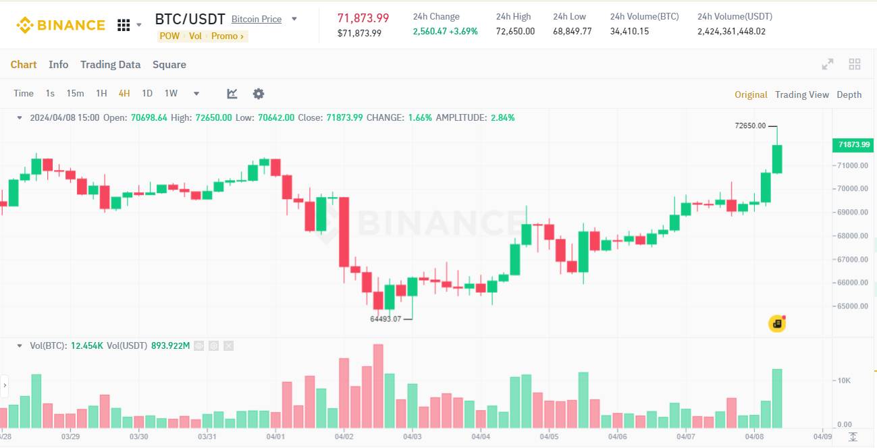This screenshot has width=877, height=448.
Task: Collapse the OHLC candle info legend
Action: point(20,117)
